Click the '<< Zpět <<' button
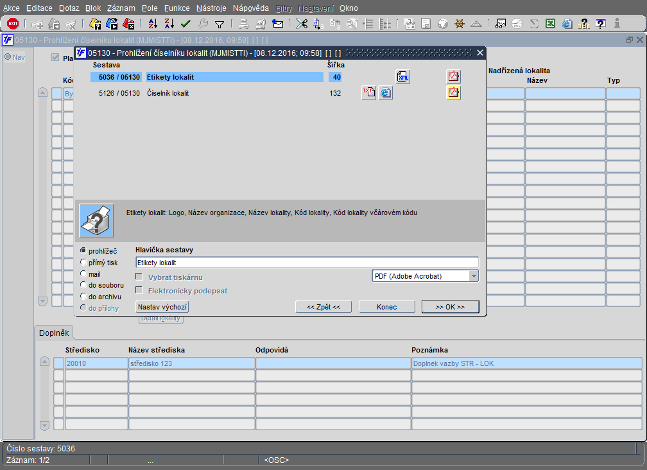This screenshot has height=470, width=647. [x=323, y=307]
